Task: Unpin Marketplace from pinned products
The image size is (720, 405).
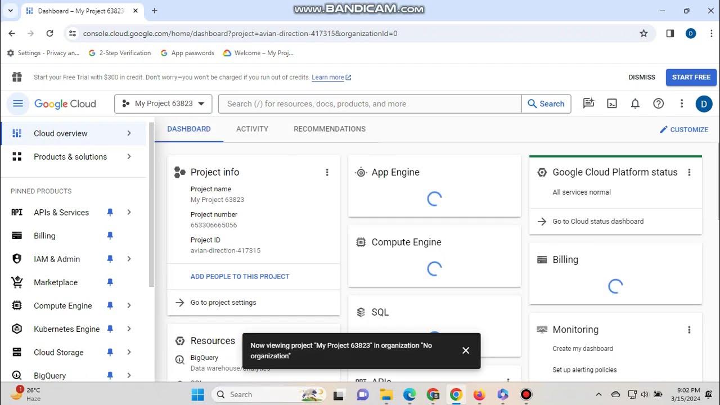Action: coord(110,282)
